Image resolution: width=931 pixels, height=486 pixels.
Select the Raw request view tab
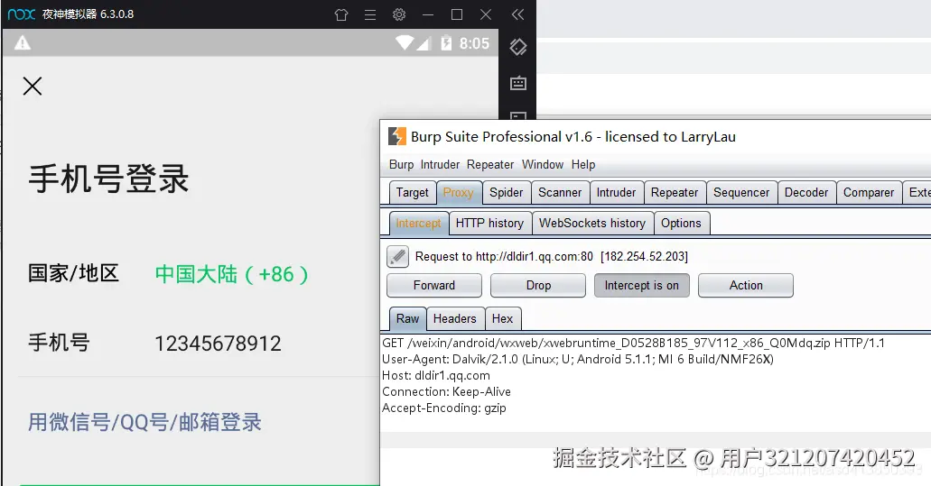click(407, 319)
